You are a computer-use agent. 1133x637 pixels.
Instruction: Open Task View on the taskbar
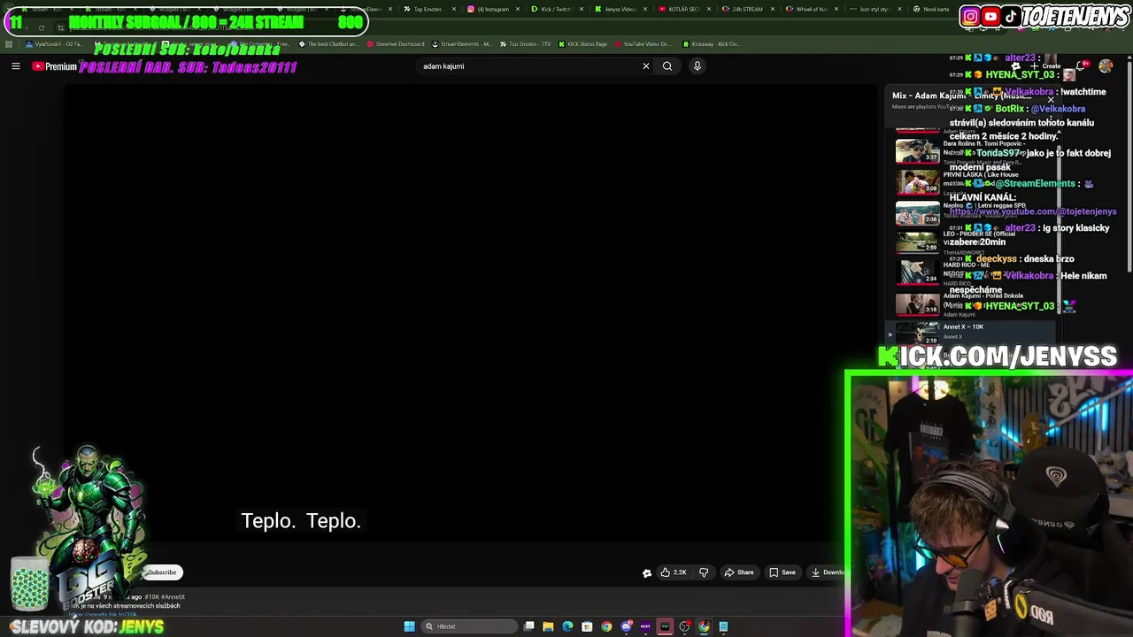point(528,626)
